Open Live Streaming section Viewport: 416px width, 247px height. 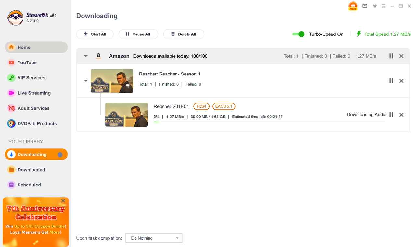coord(36,93)
